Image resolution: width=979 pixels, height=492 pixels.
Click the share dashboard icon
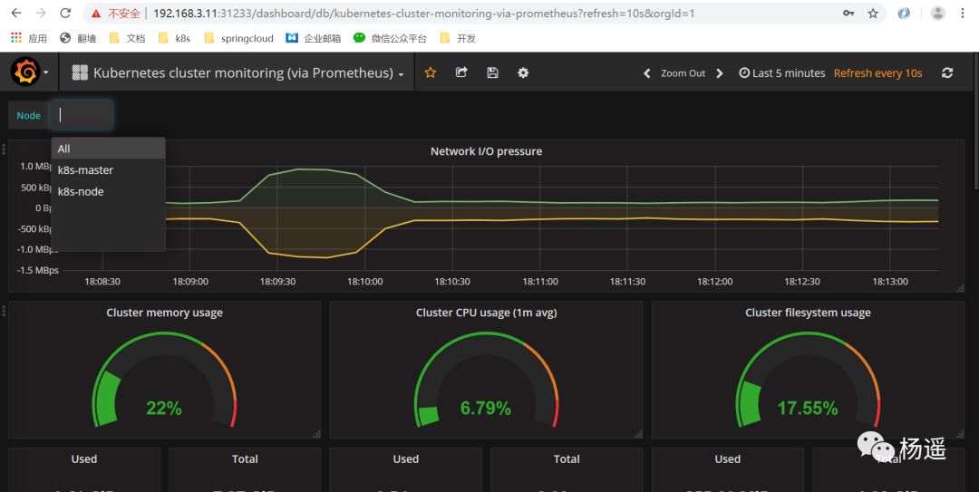click(461, 72)
